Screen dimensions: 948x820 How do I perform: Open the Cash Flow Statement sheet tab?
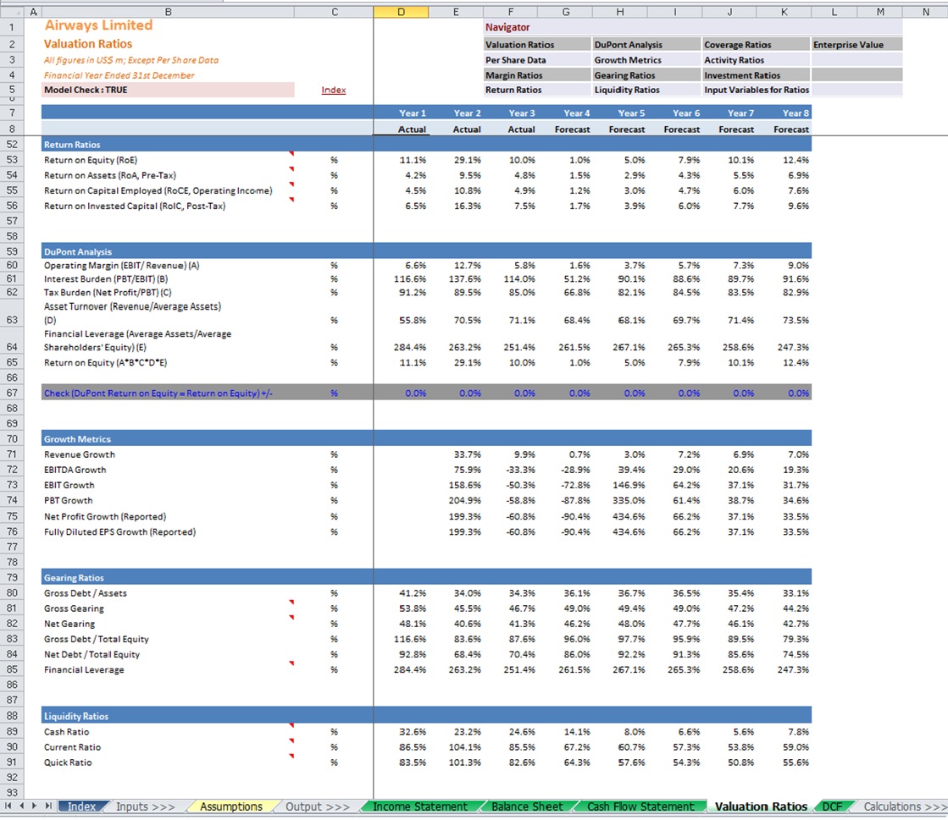[x=640, y=806]
